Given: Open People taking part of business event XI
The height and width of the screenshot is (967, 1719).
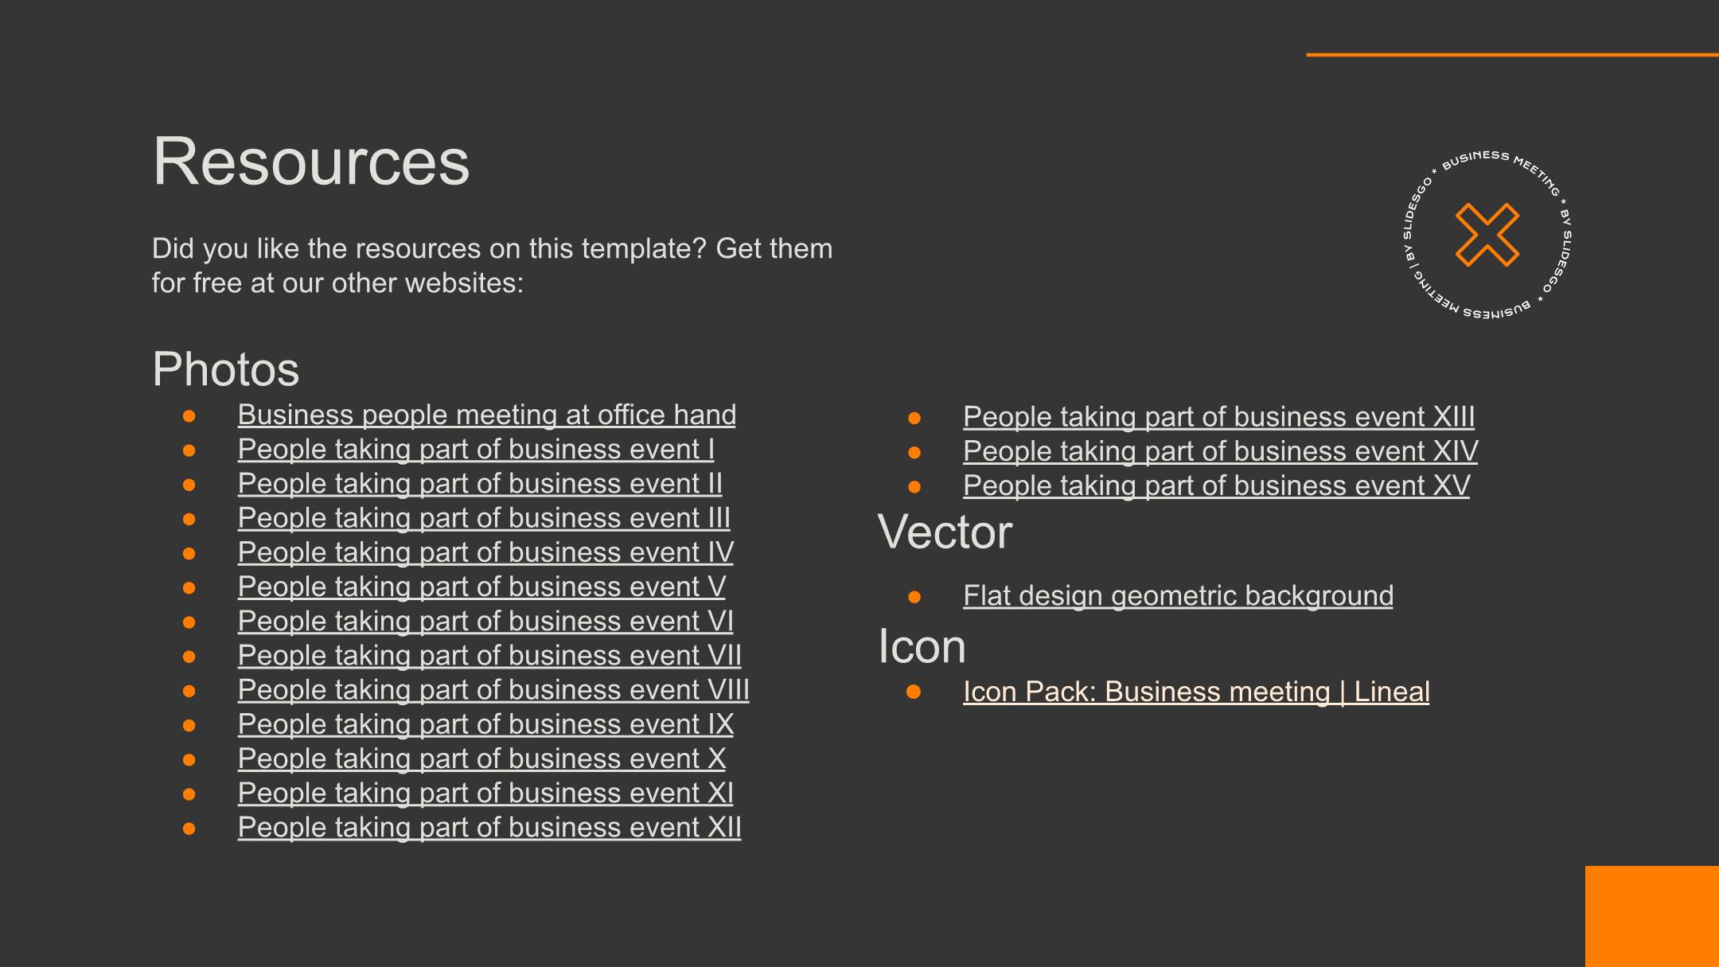Looking at the screenshot, I should point(485,792).
